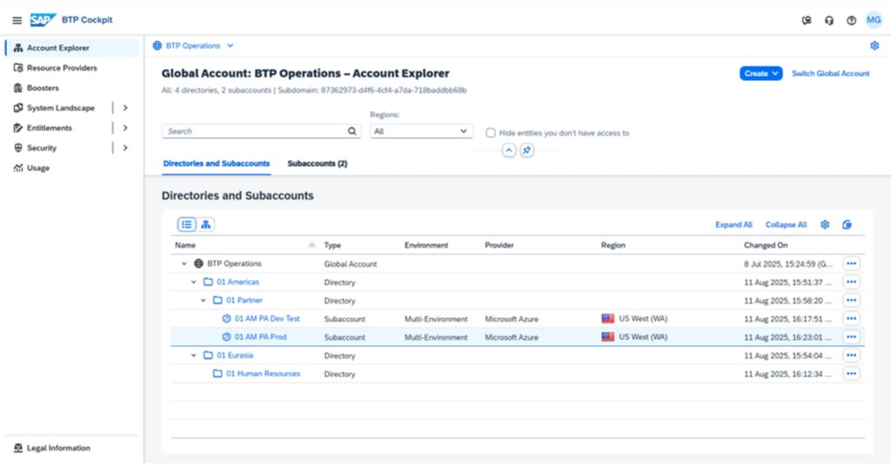The image size is (891, 465).
Task: Open the hamburger navigation menu
Action: point(17,21)
